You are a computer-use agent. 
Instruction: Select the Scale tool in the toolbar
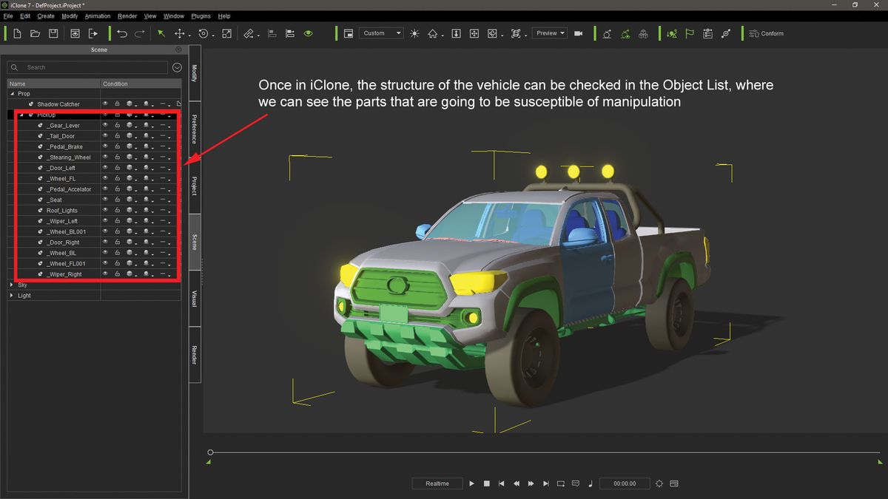(226, 33)
